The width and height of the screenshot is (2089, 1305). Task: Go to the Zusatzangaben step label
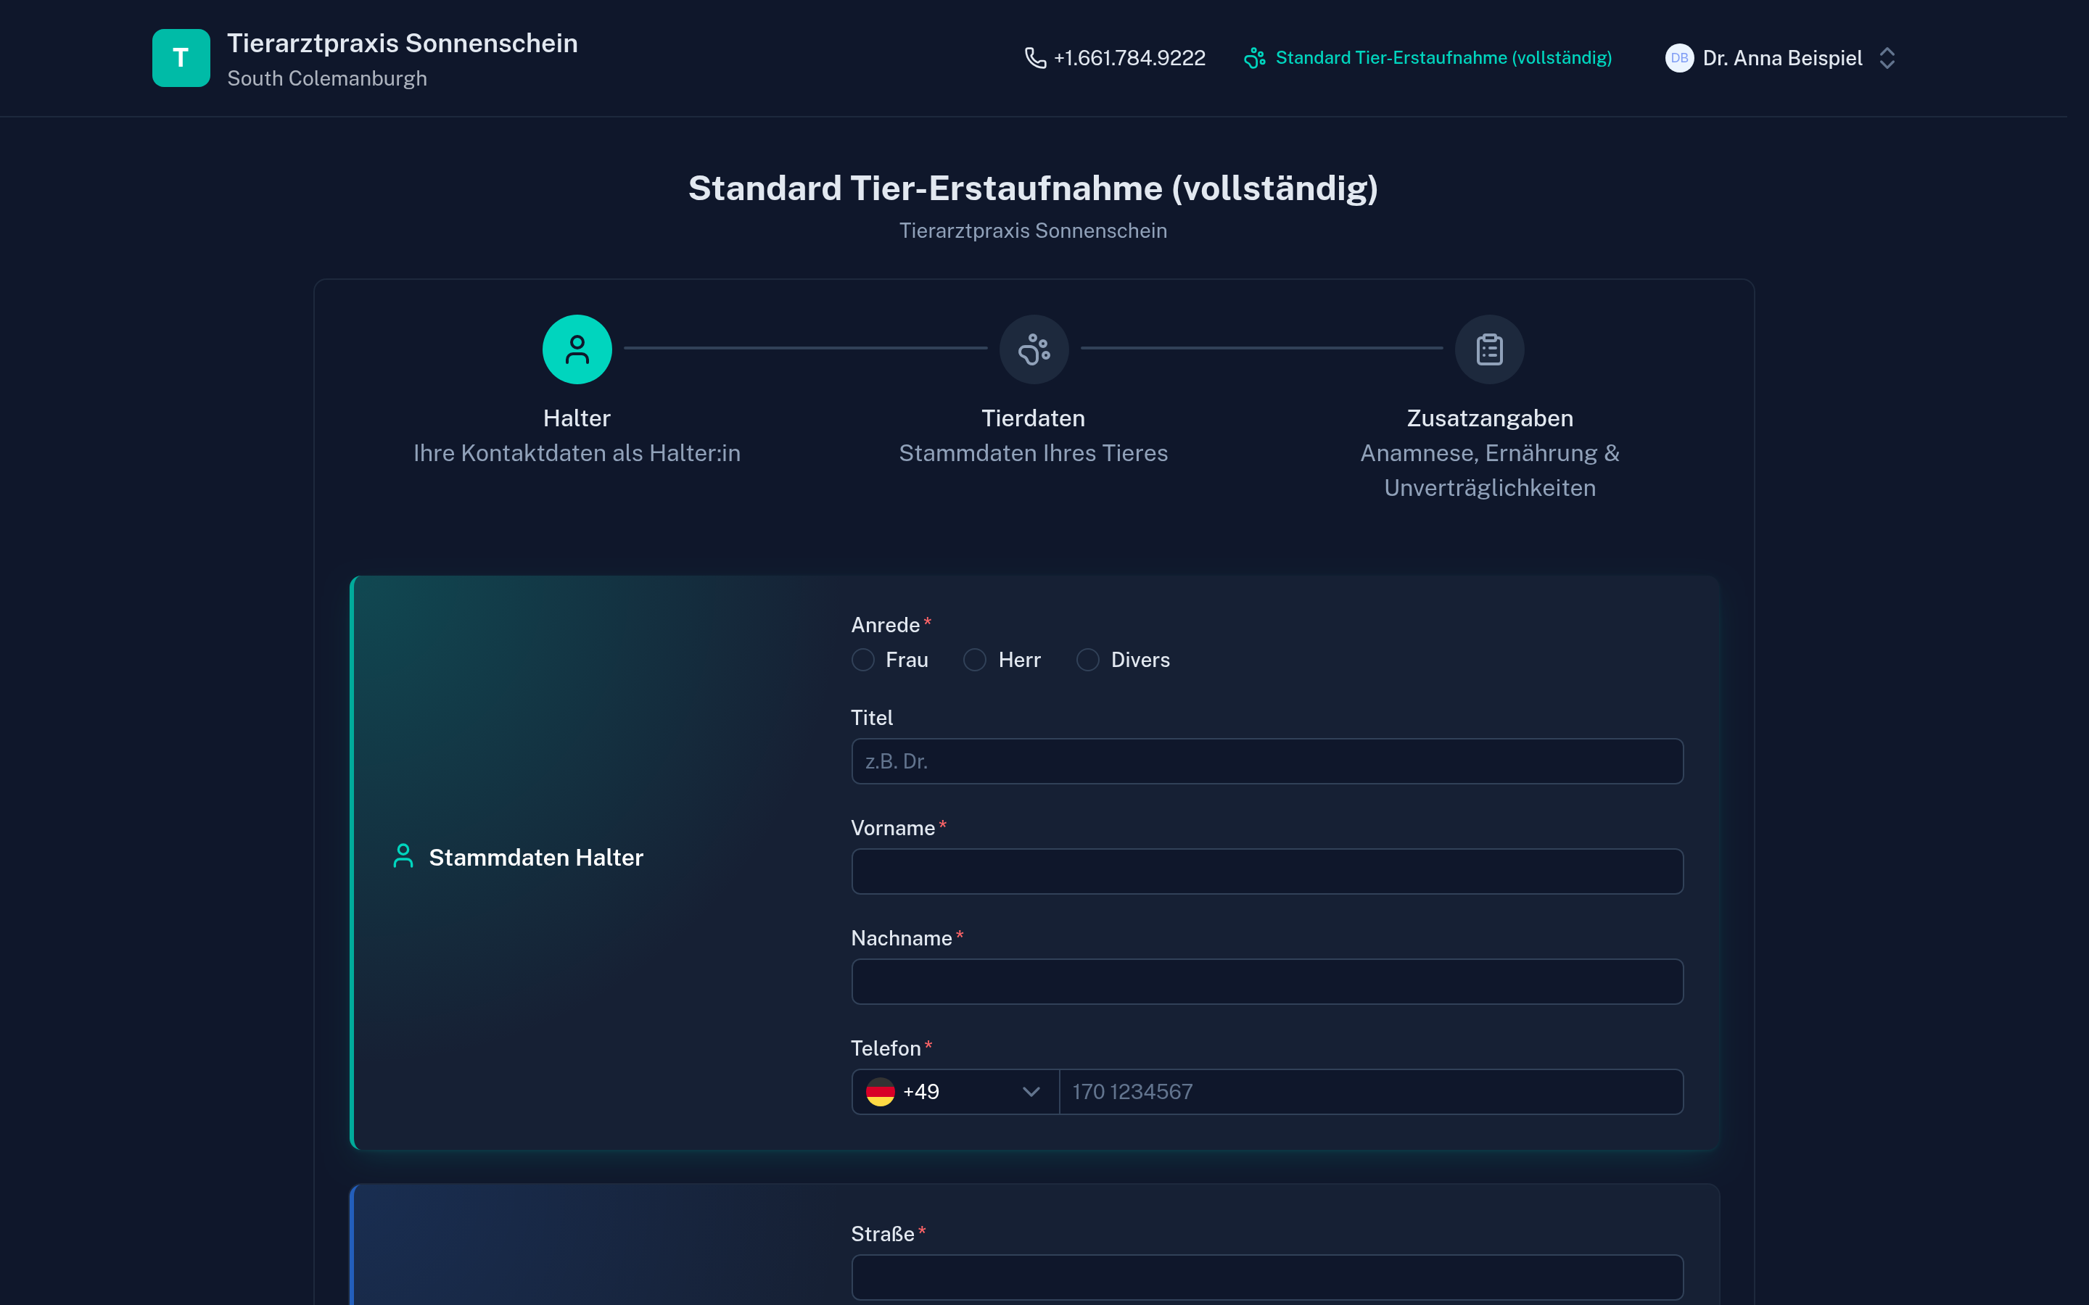pos(1489,418)
